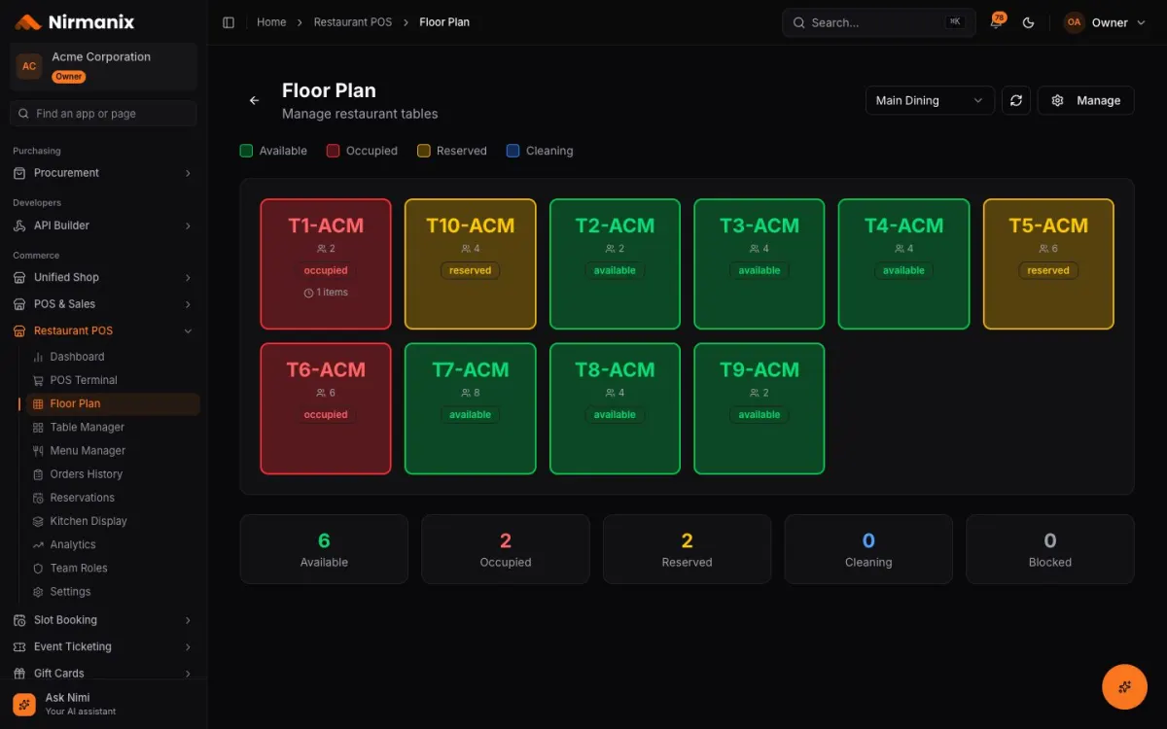Open the Acme Corporation organization switcher
This screenshot has height=729, width=1167.
pyautogui.click(x=103, y=66)
